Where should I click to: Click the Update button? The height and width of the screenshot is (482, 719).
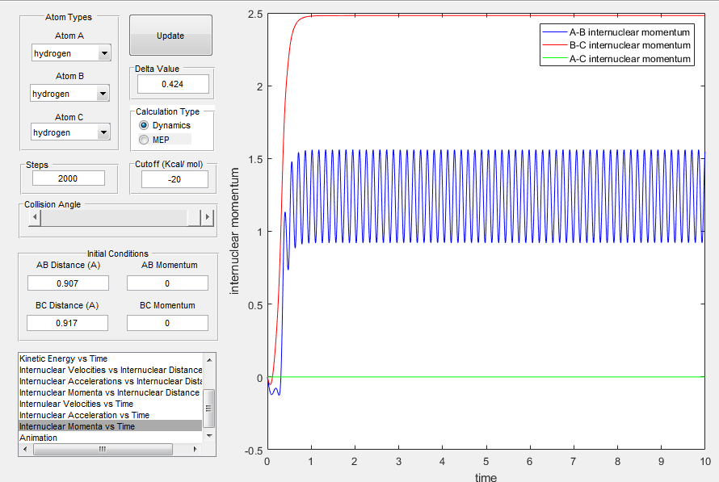coord(170,36)
